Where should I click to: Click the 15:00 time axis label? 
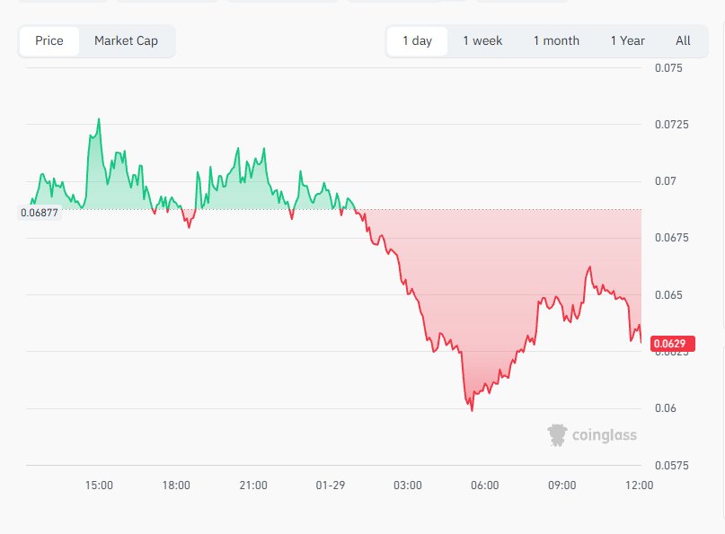tap(99, 486)
